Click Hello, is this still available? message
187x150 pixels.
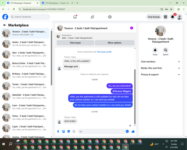[77, 61]
